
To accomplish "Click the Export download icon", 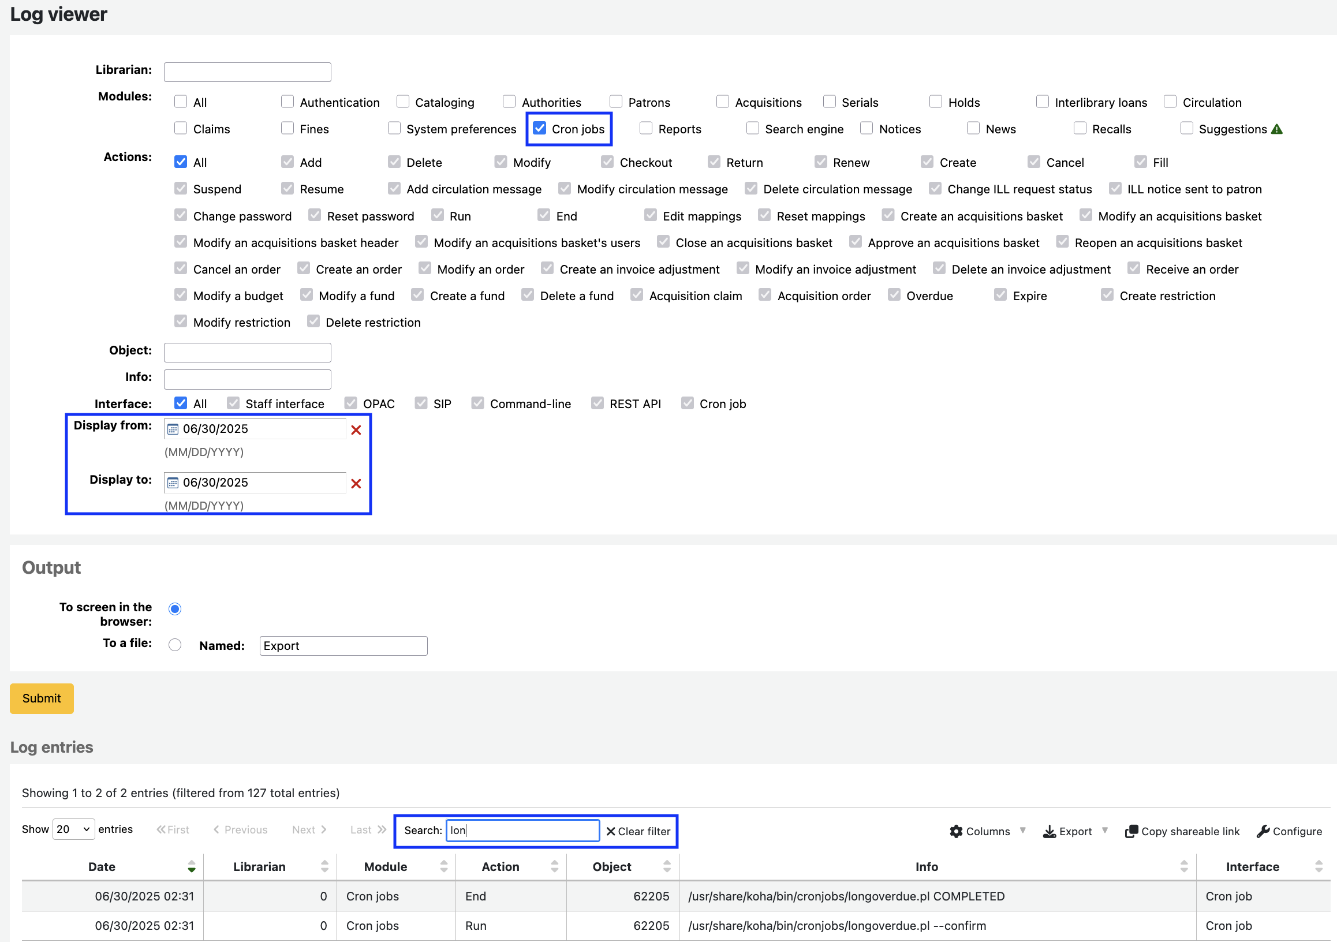I will click(1049, 831).
